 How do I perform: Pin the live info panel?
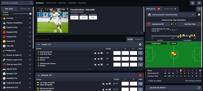pyautogui.click(x=199, y=15)
